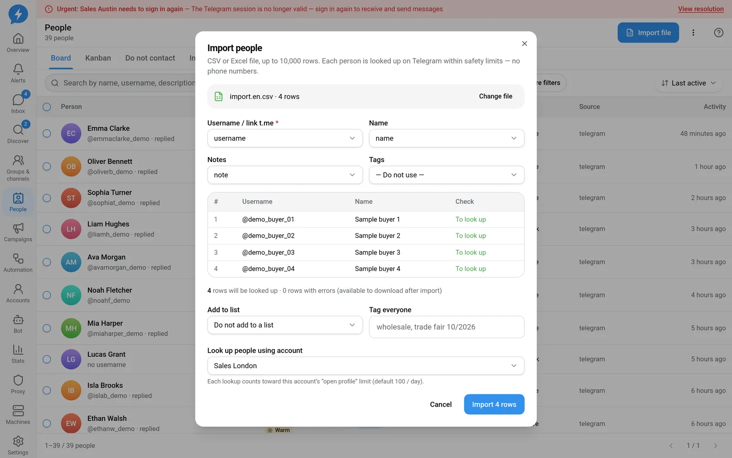
Task: Click @demo_buyer_01 preview cell
Action: click(268, 219)
